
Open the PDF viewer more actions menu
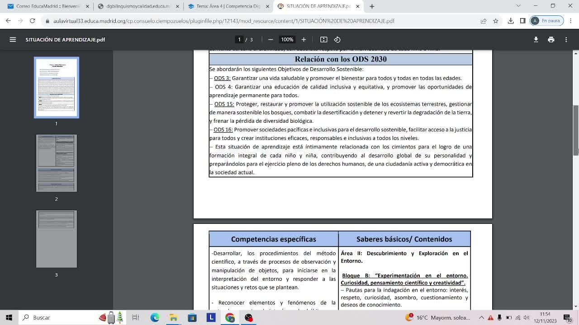click(x=566, y=40)
